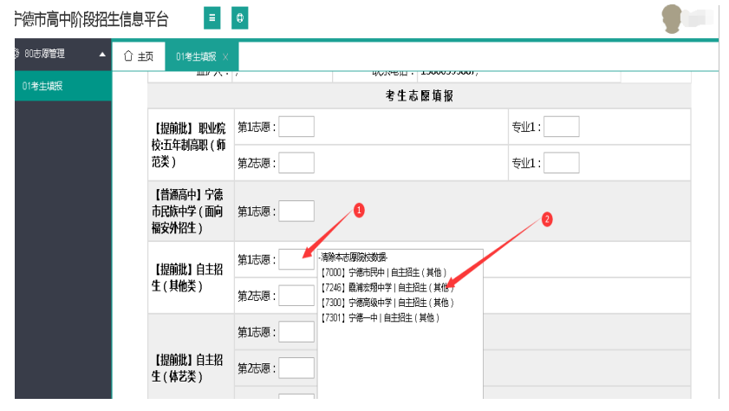Click 第2志愿 field for 自主招生(其他类)

(296, 296)
